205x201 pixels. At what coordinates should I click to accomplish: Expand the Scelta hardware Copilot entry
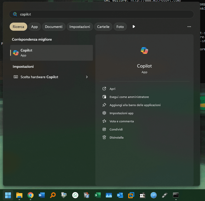(x=87, y=77)
